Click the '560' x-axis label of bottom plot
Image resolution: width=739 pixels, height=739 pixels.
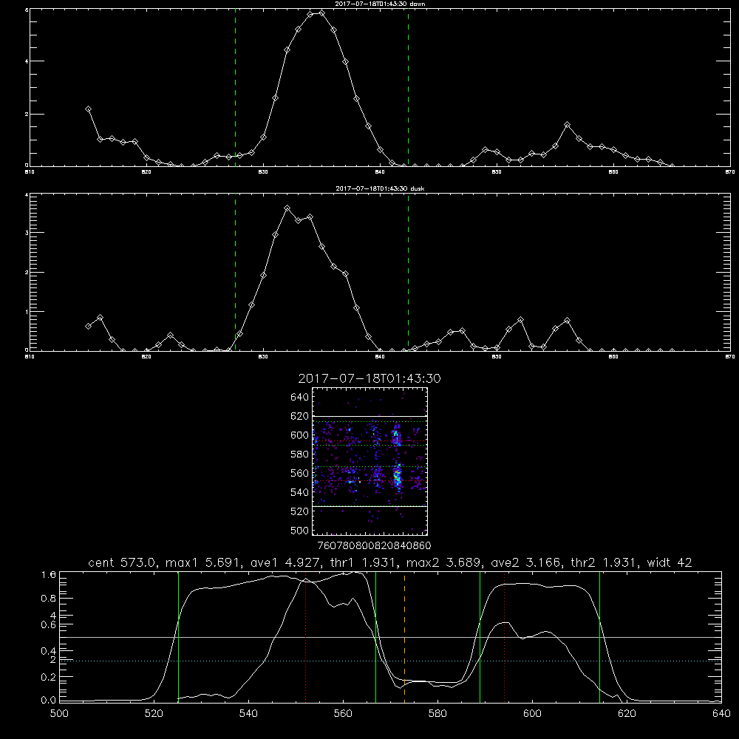(x=343, y=714)
